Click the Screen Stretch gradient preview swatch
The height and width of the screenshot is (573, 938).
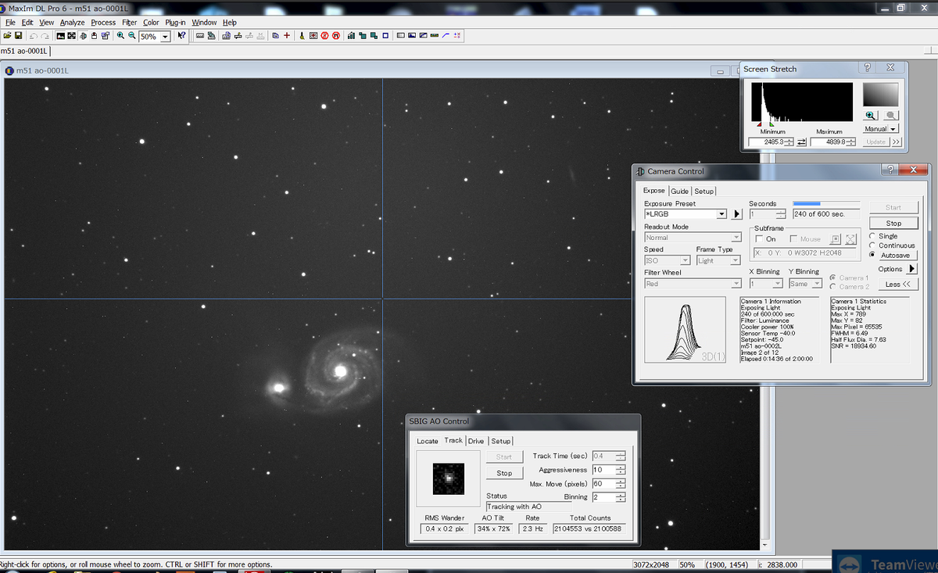click(x=881, y=95)
